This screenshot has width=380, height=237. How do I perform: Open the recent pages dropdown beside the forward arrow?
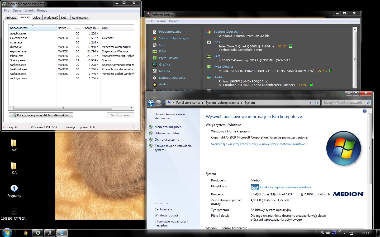(164, 103)
